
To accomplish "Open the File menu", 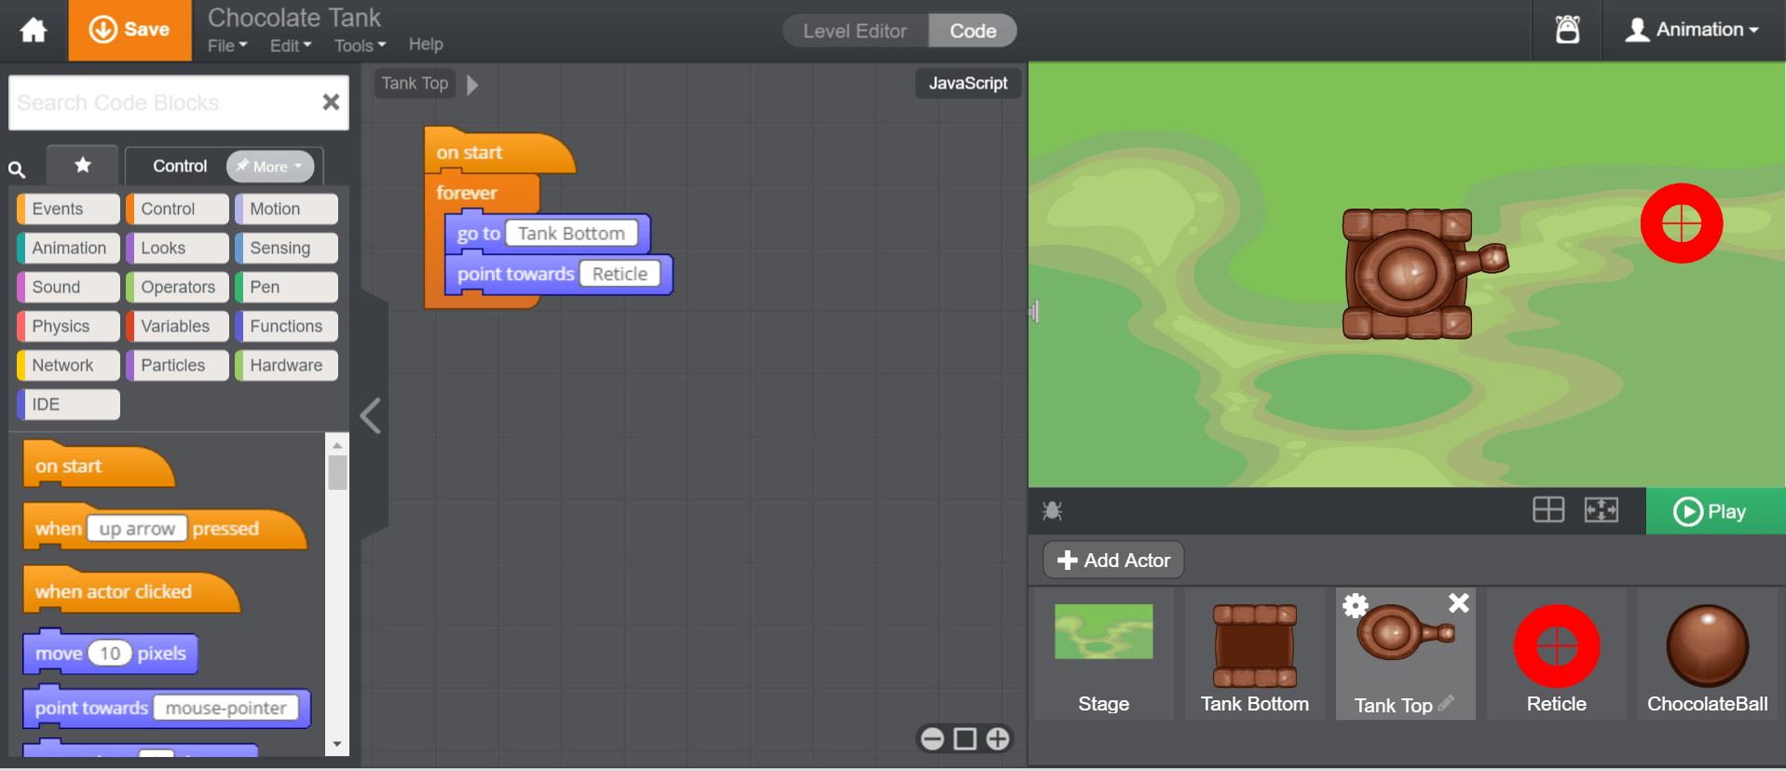I will tap(227, 46).
